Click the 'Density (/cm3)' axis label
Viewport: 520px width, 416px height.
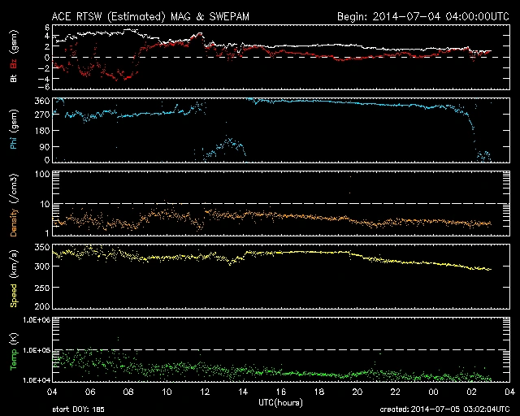pyautogui.click(x=14, y=205)
